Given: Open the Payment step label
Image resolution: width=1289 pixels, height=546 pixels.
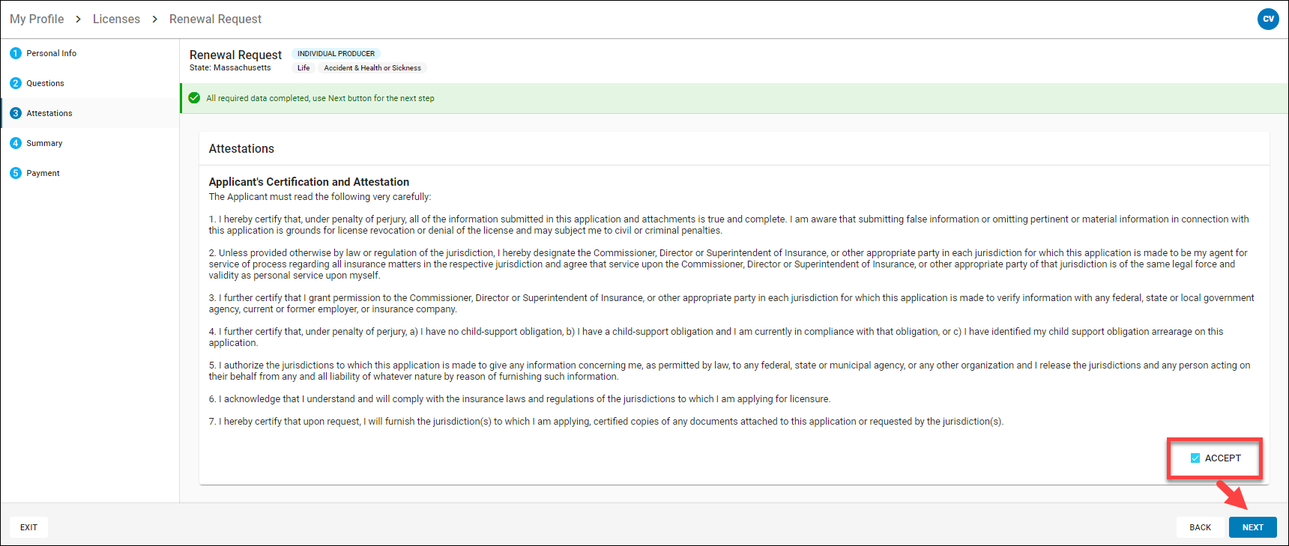Looking at the screenshot, I should (x=43, y=173).
